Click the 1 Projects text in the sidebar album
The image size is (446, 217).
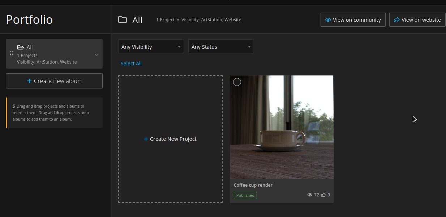point(27,55)
